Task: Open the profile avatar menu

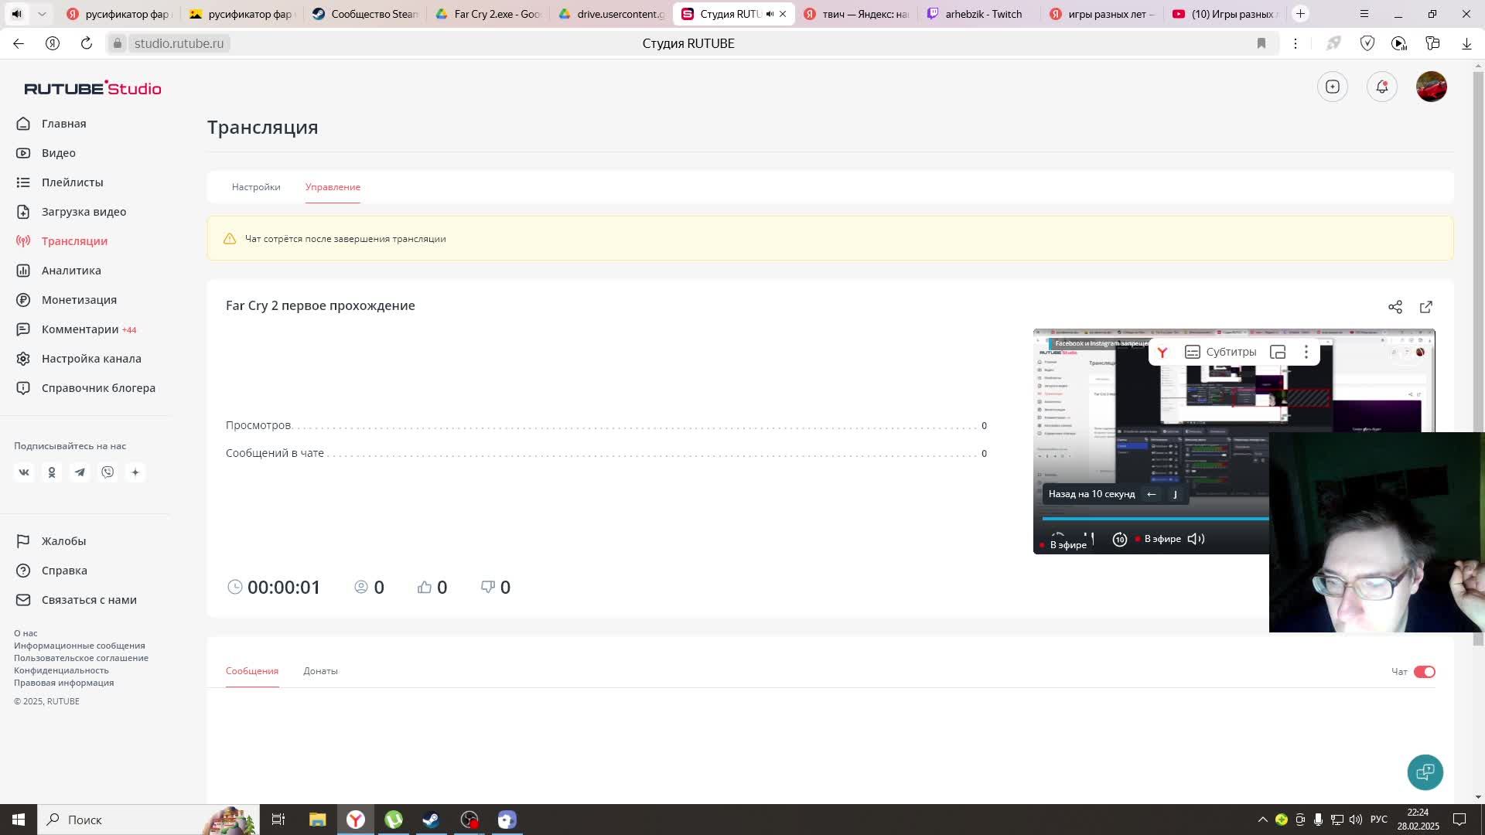Action: 1431,87
